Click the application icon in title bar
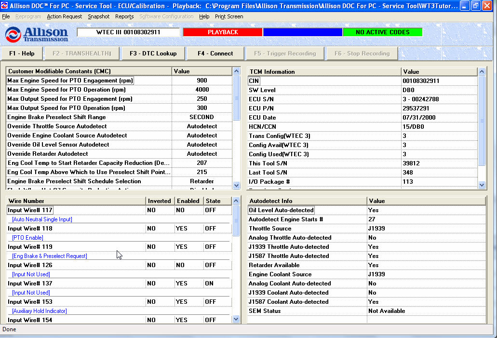Image resolution: width=497 pixels, height=338 pixels. tap(4, 5)
